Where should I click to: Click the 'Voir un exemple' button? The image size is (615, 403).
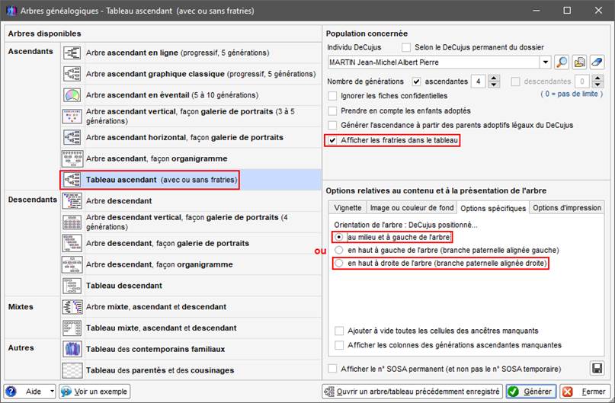coord(94,392)
